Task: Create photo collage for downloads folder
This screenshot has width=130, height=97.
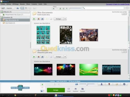Action: 38,57
